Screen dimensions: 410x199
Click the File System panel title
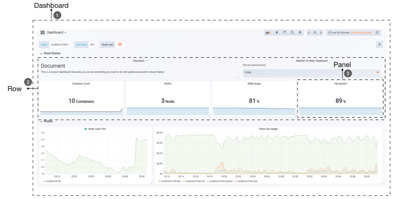coord(340,84)
